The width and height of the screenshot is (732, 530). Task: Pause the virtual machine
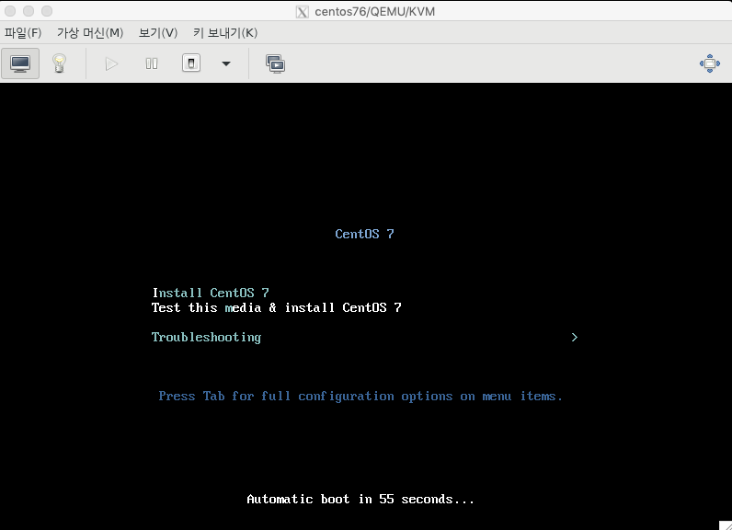(151, 63)
